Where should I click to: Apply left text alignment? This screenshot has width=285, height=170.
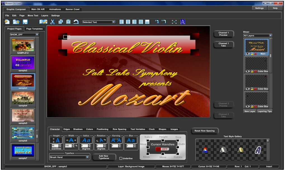click(122, 22)
